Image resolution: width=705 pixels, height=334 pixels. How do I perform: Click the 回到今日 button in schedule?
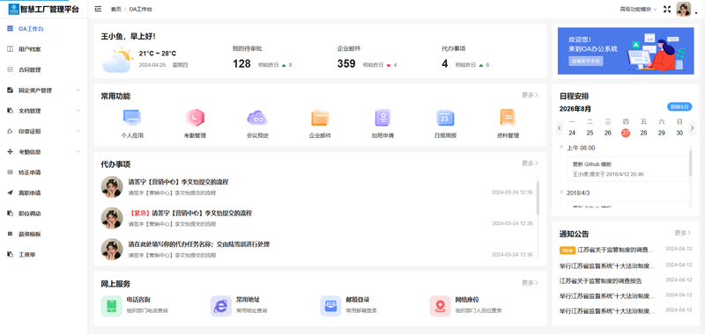click(679, 106)
